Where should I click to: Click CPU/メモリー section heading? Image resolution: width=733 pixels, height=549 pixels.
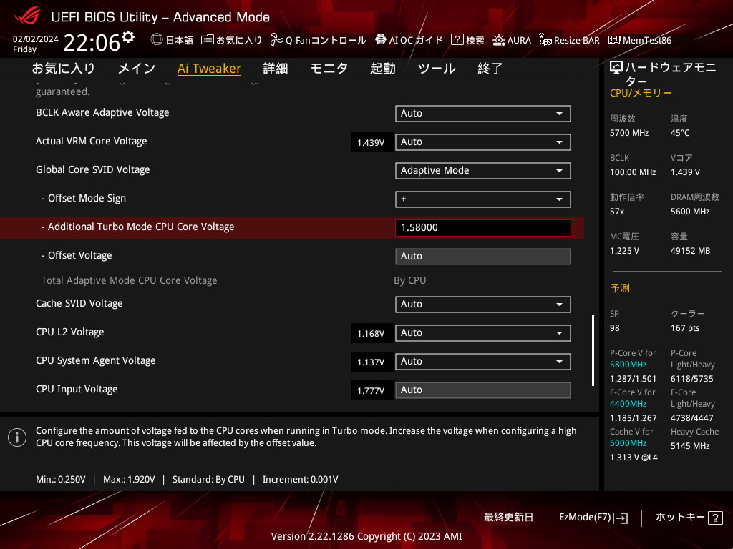coord(641,93)
